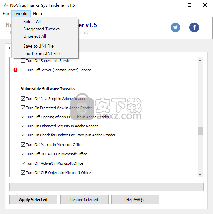The width and height of the screenshot is (213, 214).
Task: Maximize the SysHardener window
Action: click(x=189, y=5)
